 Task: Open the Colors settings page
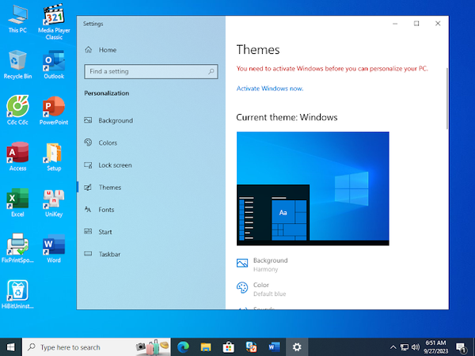click(151, 142)
